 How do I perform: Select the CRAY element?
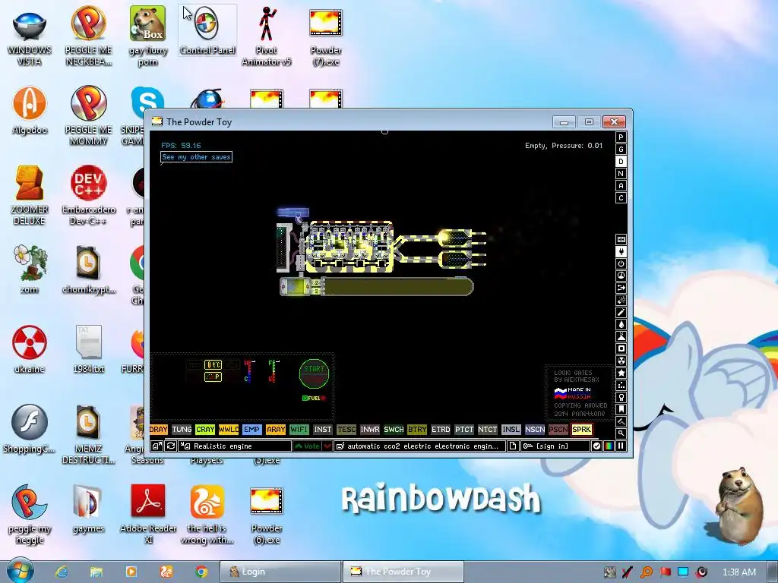[x=205, y=430]
